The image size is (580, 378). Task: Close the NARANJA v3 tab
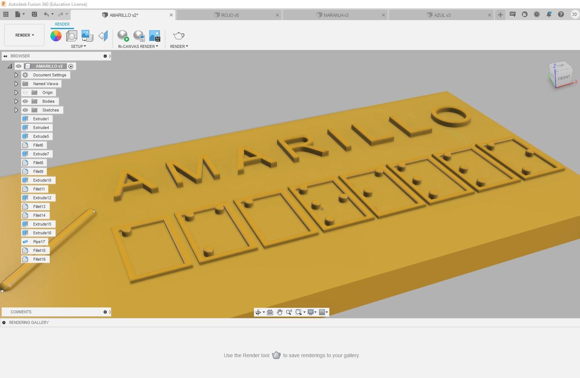(383, 15)
